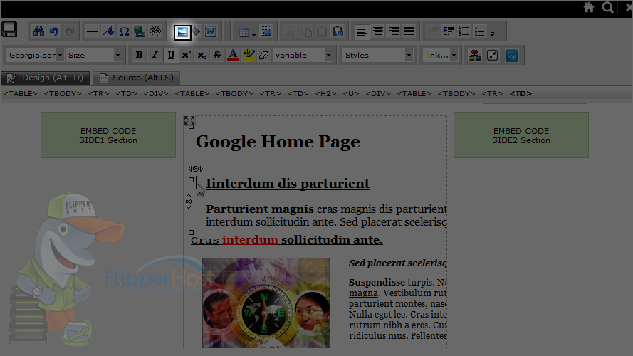The image size is (633, 356).
Task: Expand the table icon dropdown arrow
Action: [x=253, y=35]
